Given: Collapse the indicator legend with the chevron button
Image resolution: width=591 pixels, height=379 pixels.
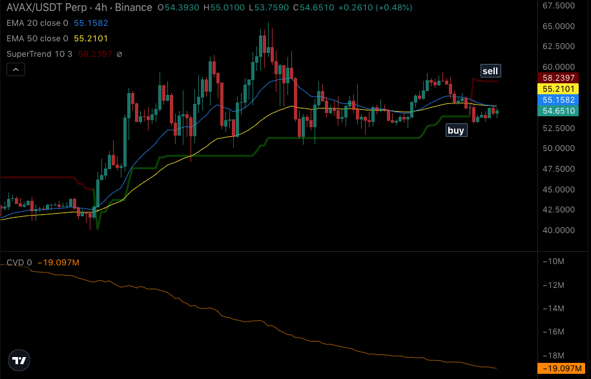Looking at the screenshot, I should coord(16,70).
